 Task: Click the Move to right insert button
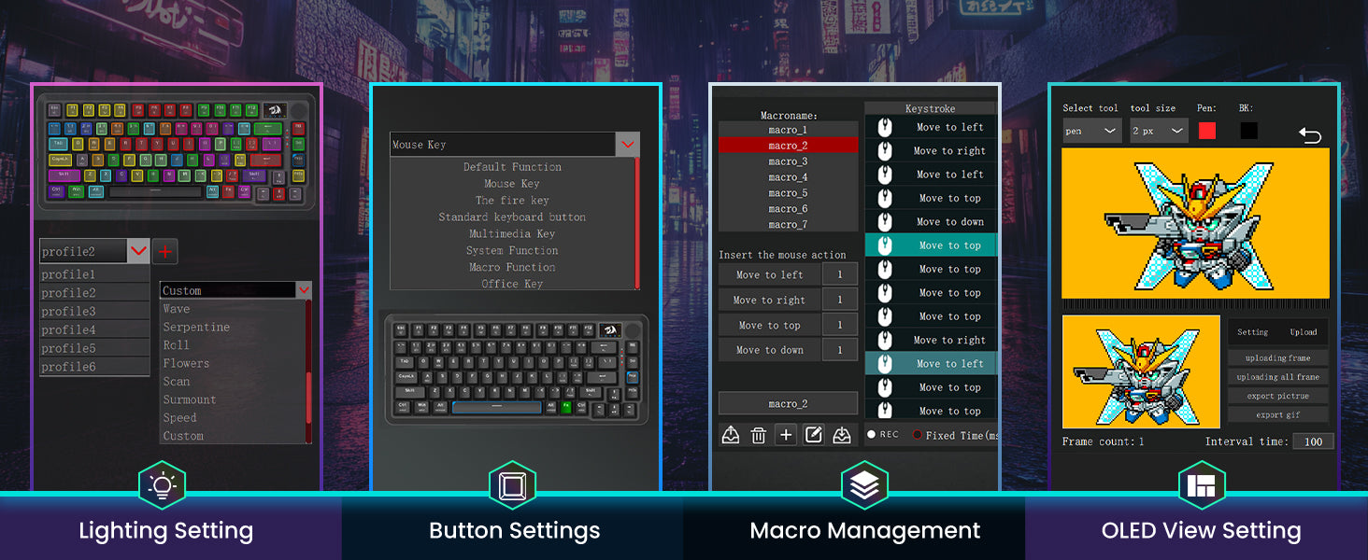coord(769,301)
